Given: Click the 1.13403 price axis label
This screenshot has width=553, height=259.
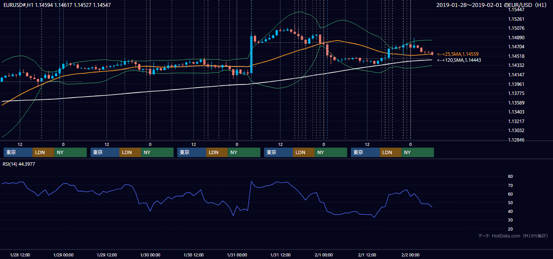Looking at the screenshot, I should coord(516,112).
